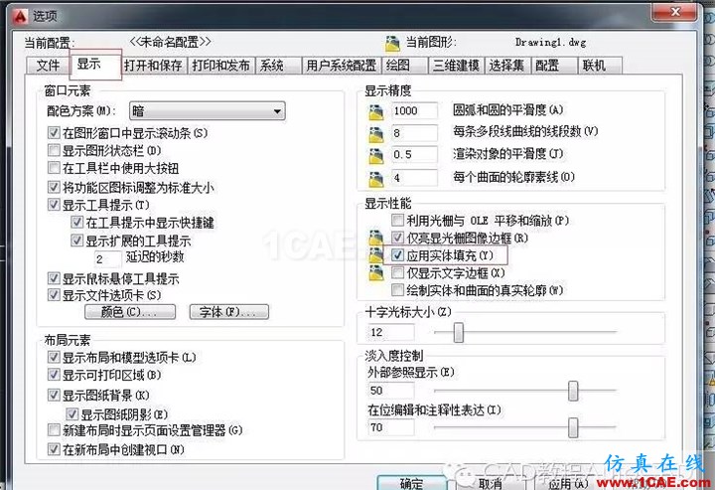The width and height of the screenshot is (715, 490).
Task: Enable 显示图形状态栏 checkbox
Action: point(54,150)
